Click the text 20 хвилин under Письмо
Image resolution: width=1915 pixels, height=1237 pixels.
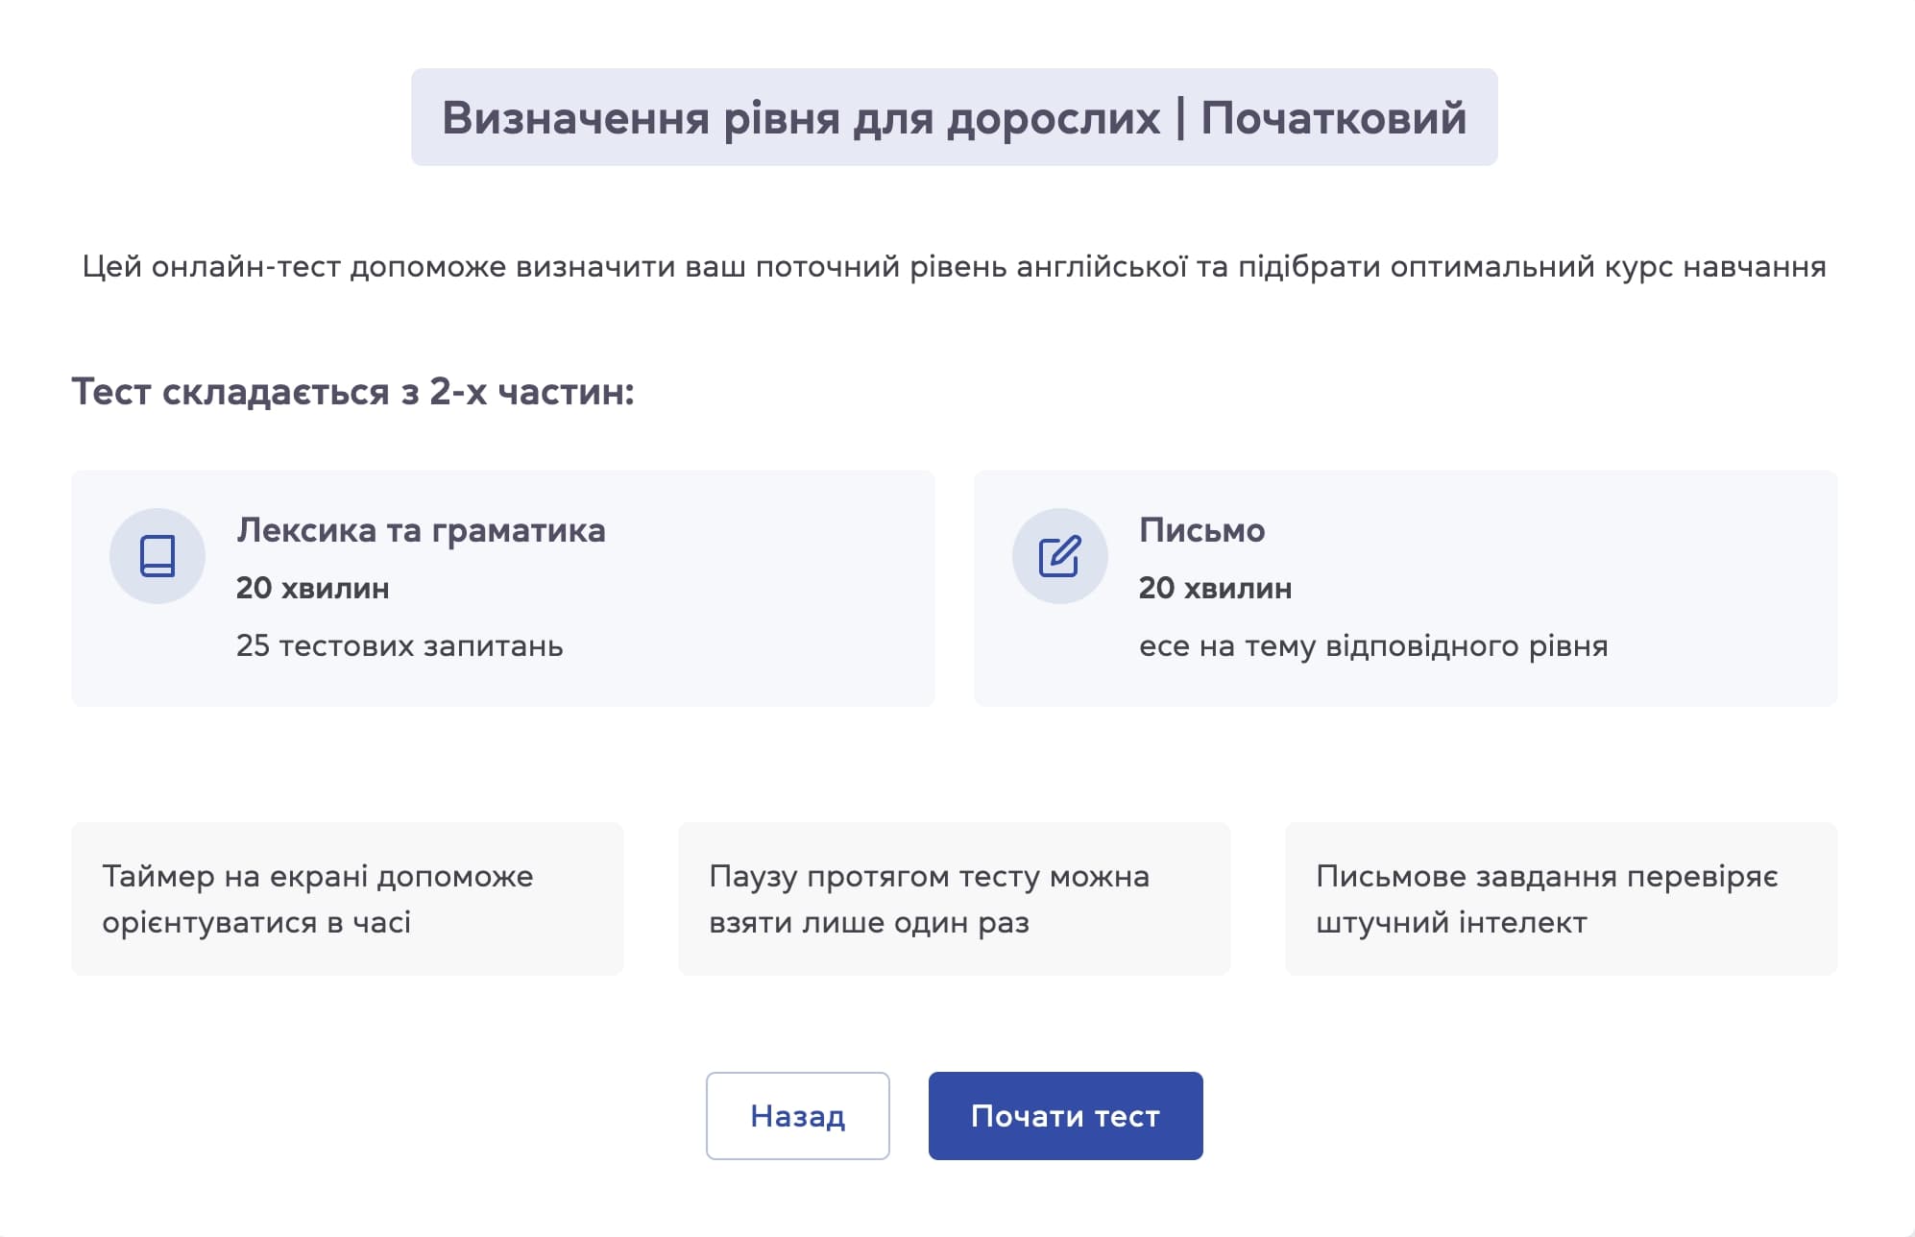(1213, 589)
